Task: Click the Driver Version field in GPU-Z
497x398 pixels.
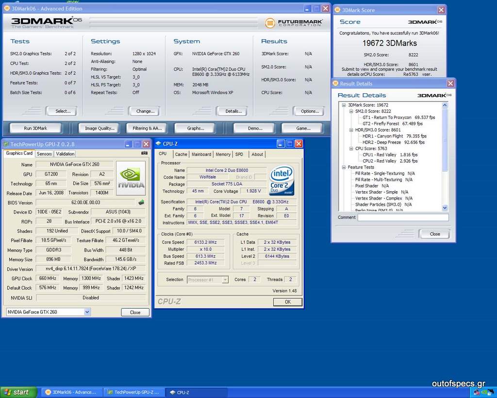Action: (91, 269)
